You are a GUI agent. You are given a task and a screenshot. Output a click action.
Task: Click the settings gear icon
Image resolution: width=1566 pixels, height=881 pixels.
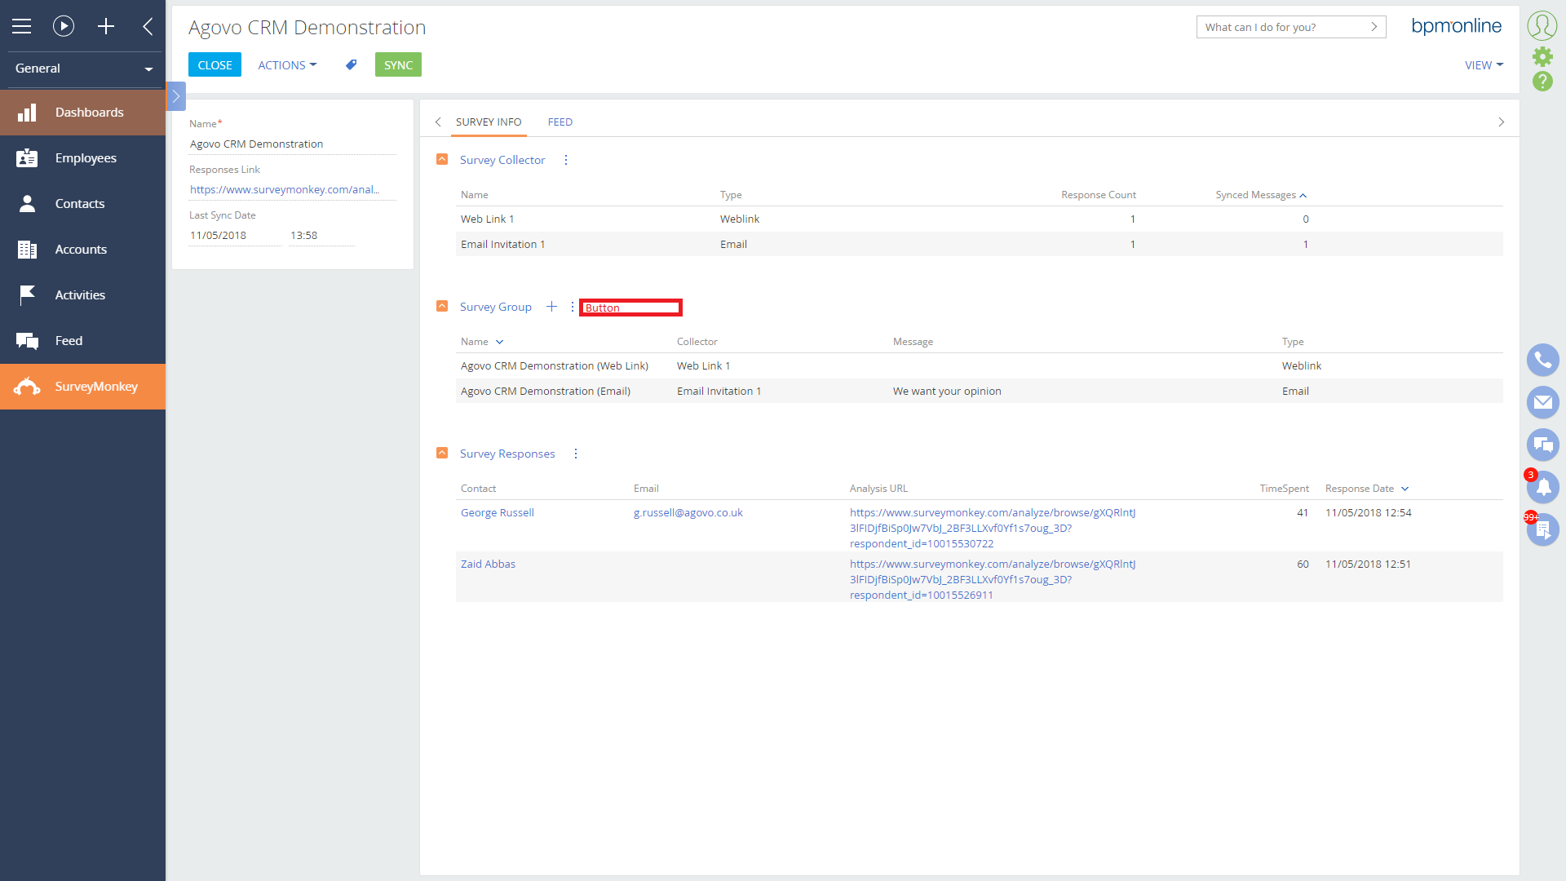pos(1542,56)
